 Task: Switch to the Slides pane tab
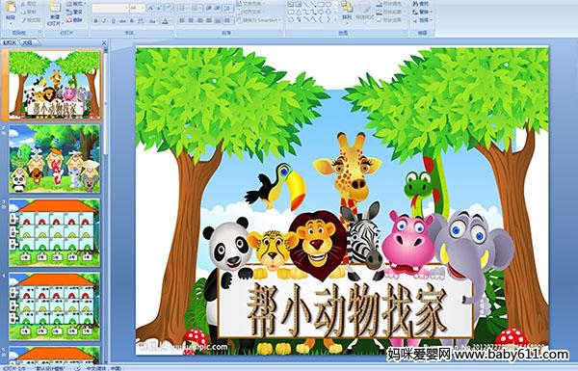point(10,42)
